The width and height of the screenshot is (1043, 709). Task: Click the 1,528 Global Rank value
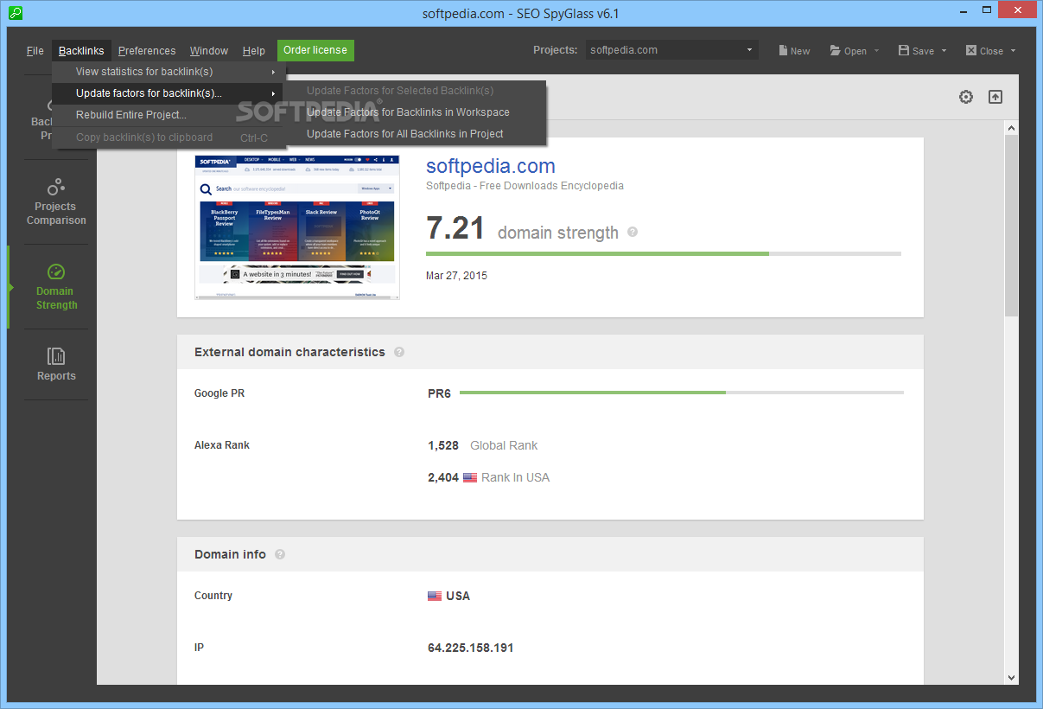pyautogui.click(x=443, y=445)
